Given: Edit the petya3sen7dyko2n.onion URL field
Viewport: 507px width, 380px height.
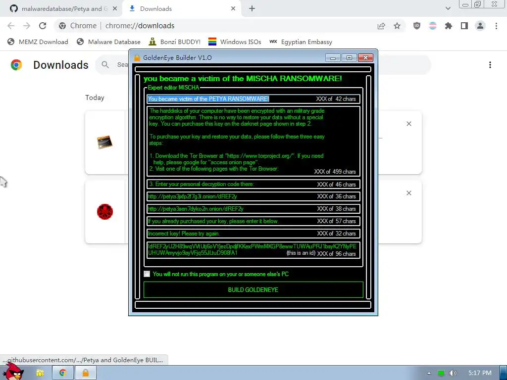Looking at the screenshot, I should point(253,209).
